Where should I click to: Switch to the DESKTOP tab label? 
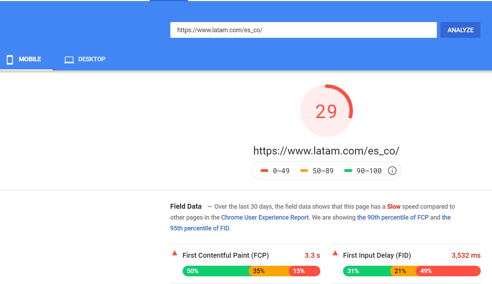tap(92, 59)
